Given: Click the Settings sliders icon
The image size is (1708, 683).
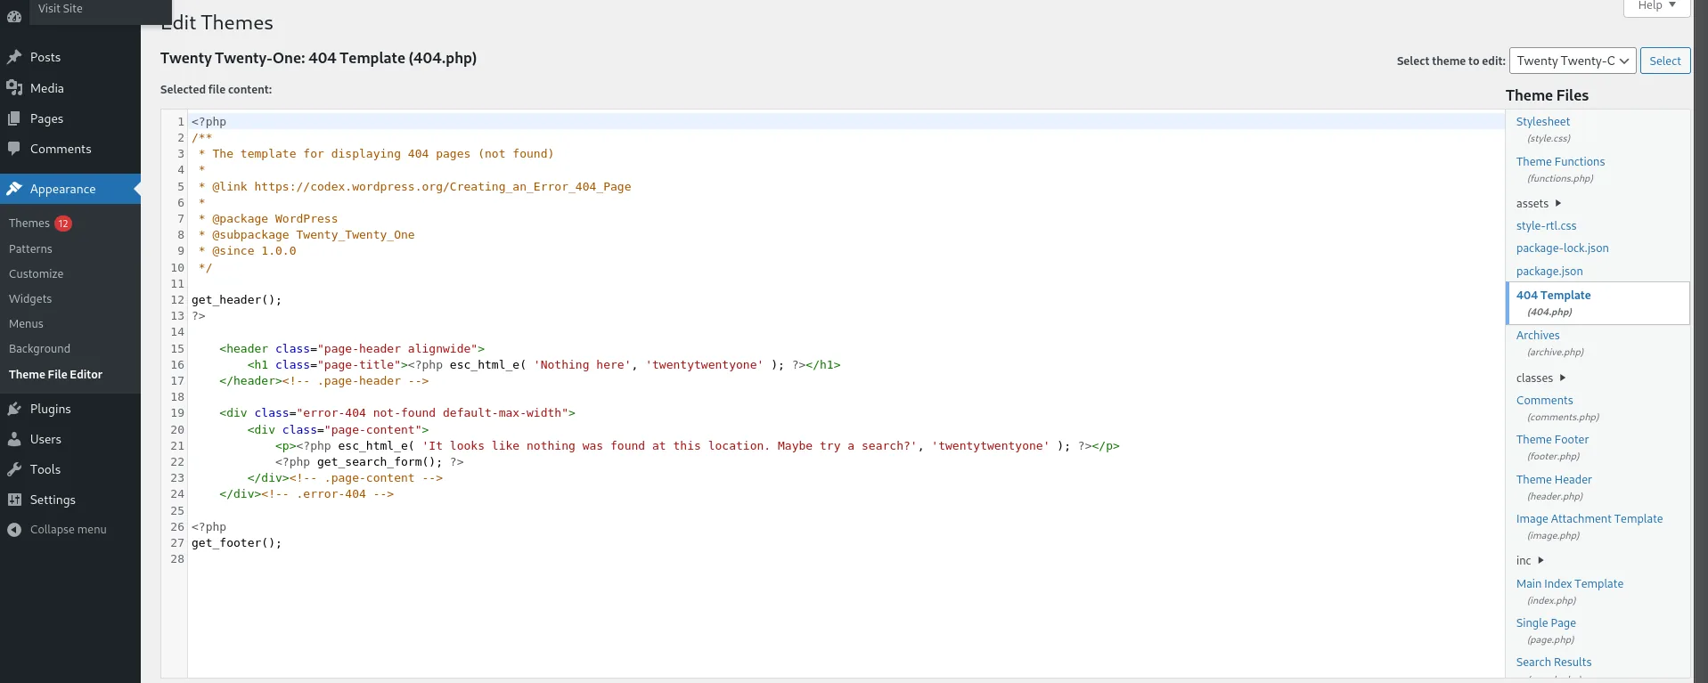Looking at the screenshot, I should pos(14,500).
